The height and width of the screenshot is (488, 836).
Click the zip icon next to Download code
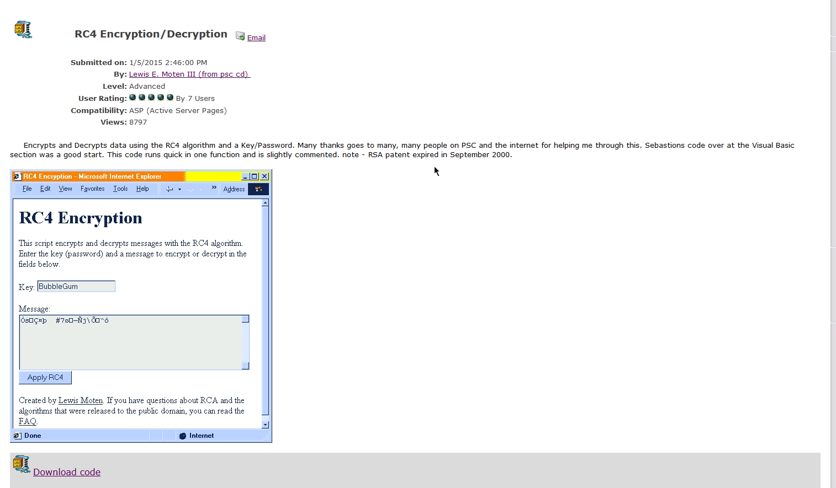22,465
